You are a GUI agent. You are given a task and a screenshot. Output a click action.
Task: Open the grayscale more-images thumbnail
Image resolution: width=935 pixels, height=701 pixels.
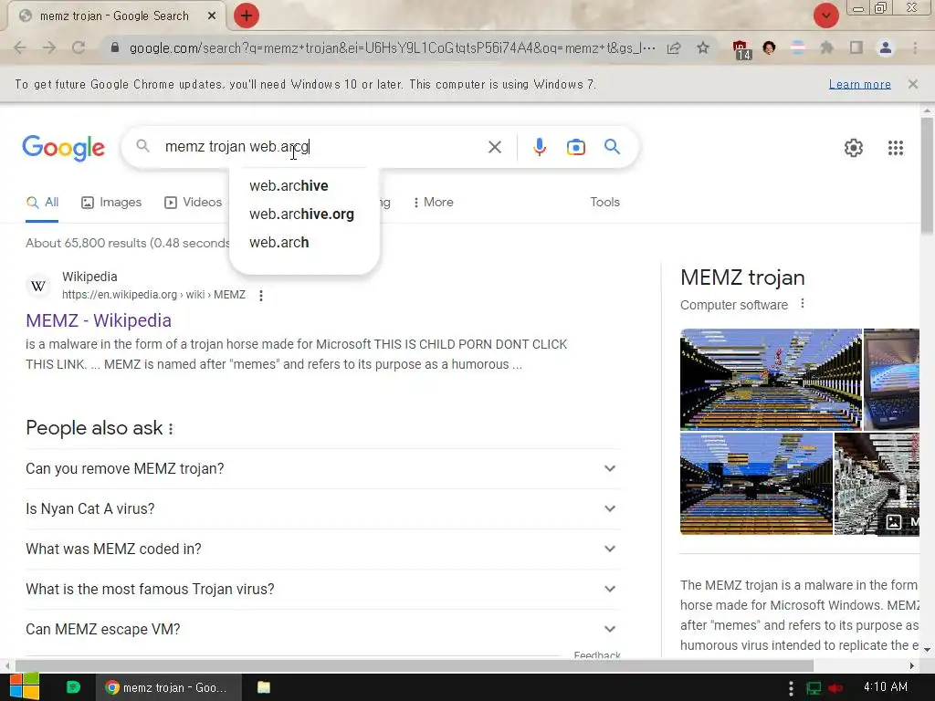877,484
